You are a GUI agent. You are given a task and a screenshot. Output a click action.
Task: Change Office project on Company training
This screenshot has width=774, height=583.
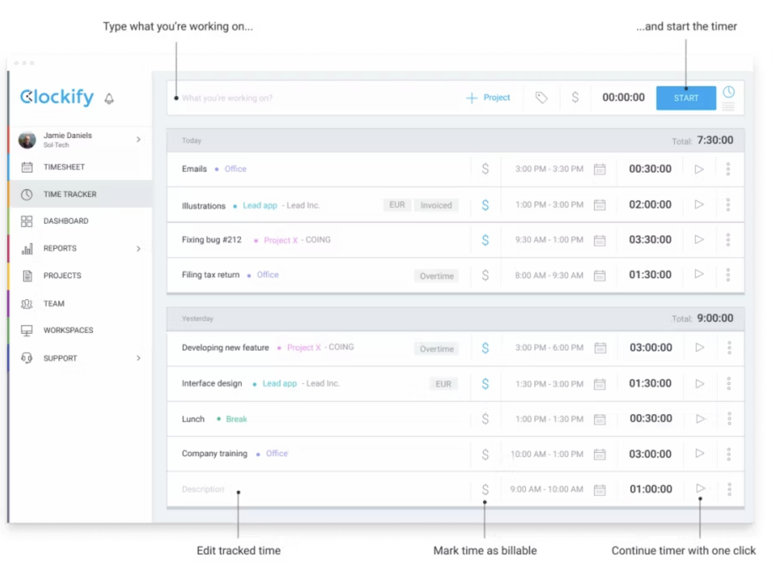click(x=277, y=453)
